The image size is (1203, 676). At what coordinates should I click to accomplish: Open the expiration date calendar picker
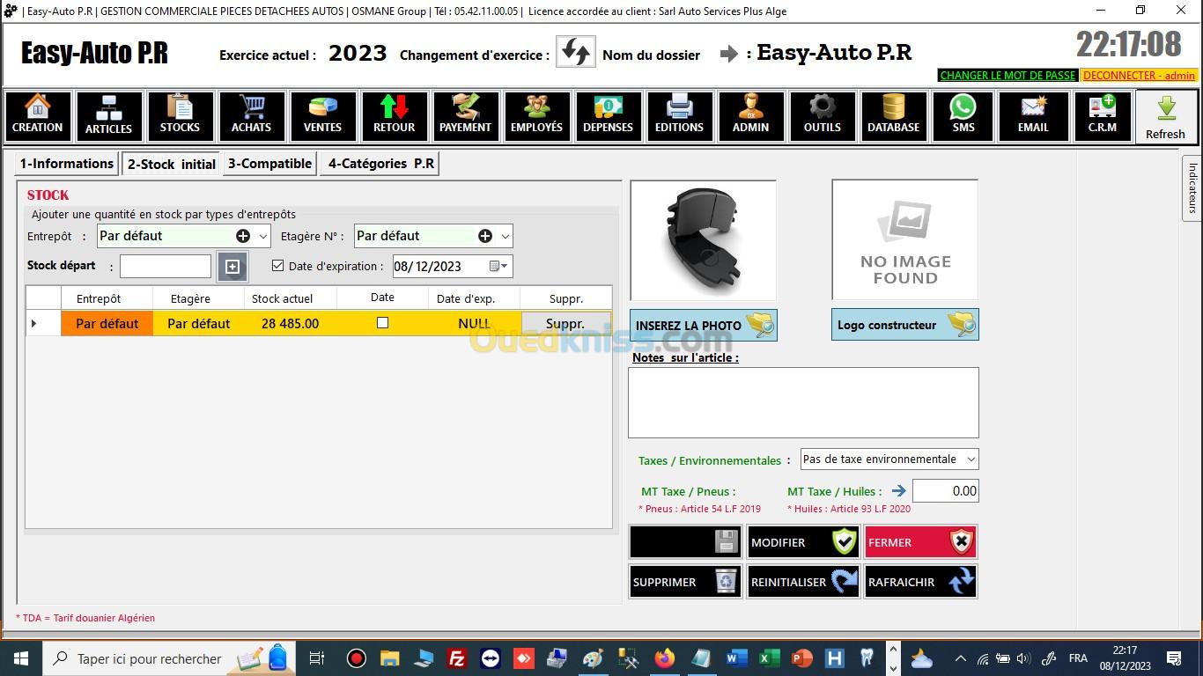click(x=497, y=266)
